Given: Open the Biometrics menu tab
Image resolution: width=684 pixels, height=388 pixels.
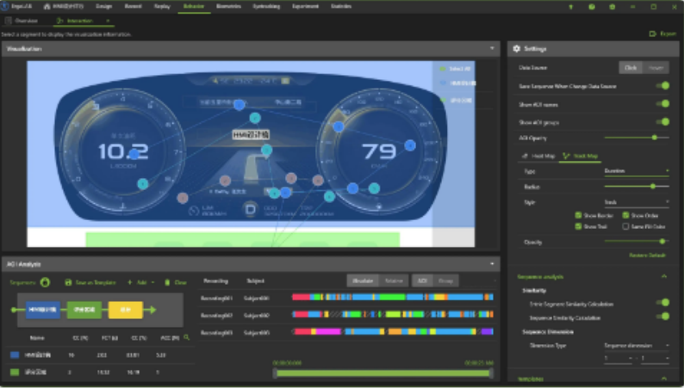Looking at the screenshot, I should tap(227, 6).
